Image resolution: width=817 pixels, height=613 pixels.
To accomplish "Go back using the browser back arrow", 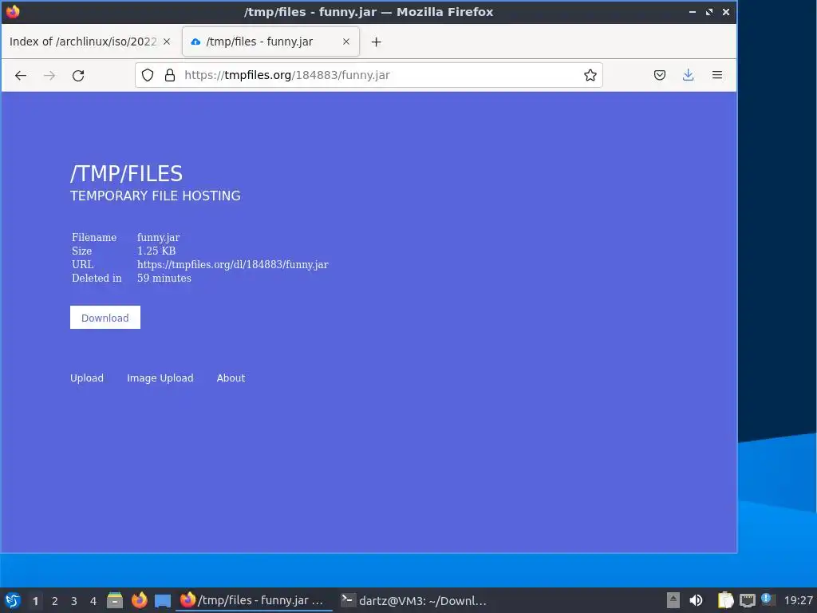I will 20,76.
